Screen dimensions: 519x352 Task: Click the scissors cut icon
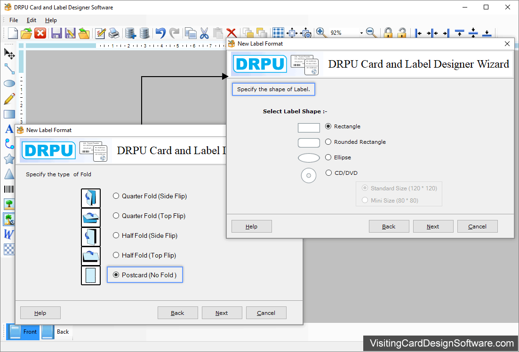point(204,33)
